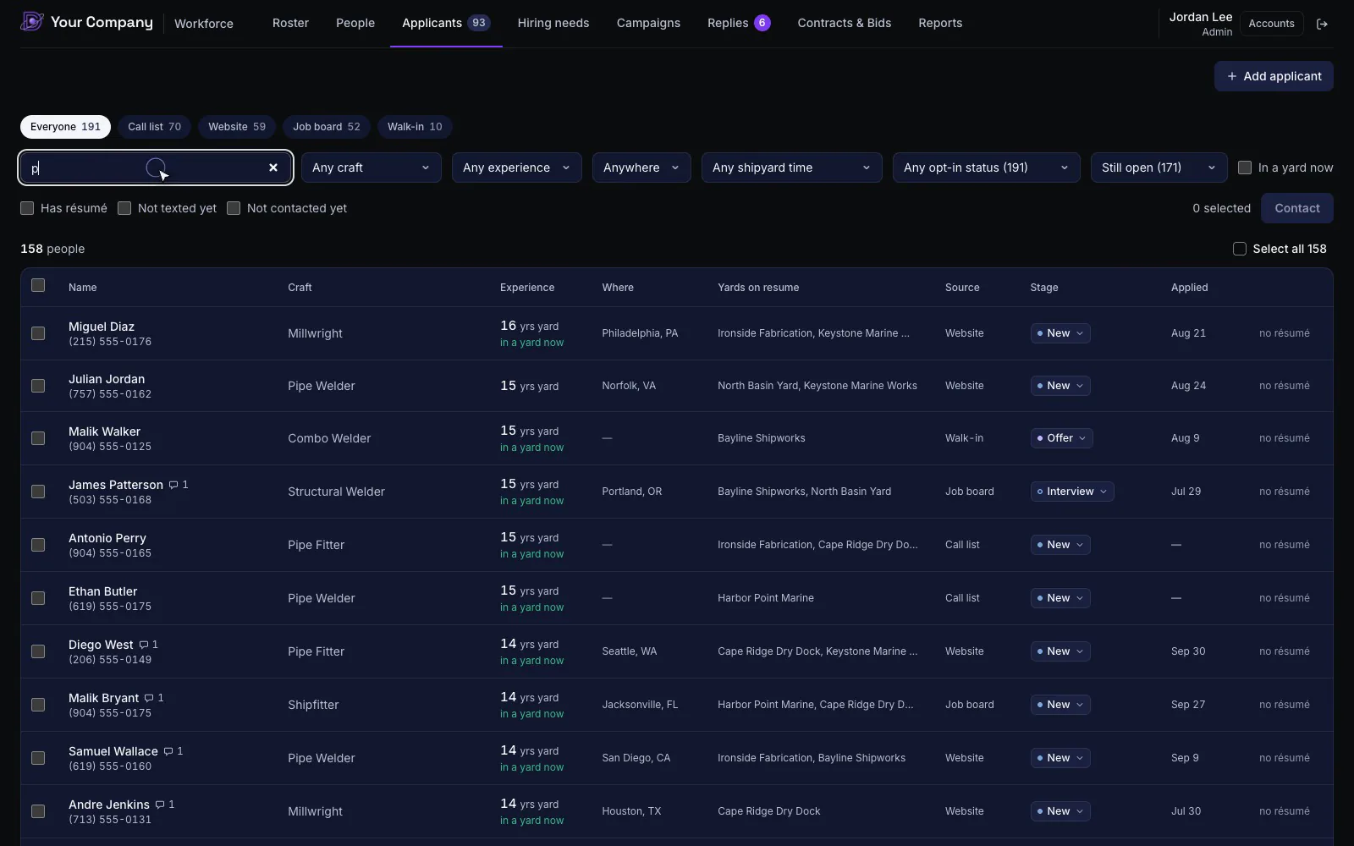1354x846 pixels.
Task: Open Diego West's message bubble icon
Action: pos(144,645)
